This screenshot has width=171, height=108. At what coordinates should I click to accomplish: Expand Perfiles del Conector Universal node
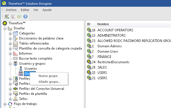[10, 89]
